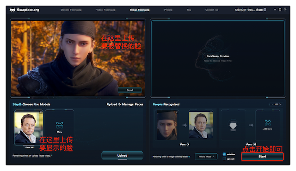Remove the recognized source face with X
This screenshot has width=296, height=171.
pos(177,112)
